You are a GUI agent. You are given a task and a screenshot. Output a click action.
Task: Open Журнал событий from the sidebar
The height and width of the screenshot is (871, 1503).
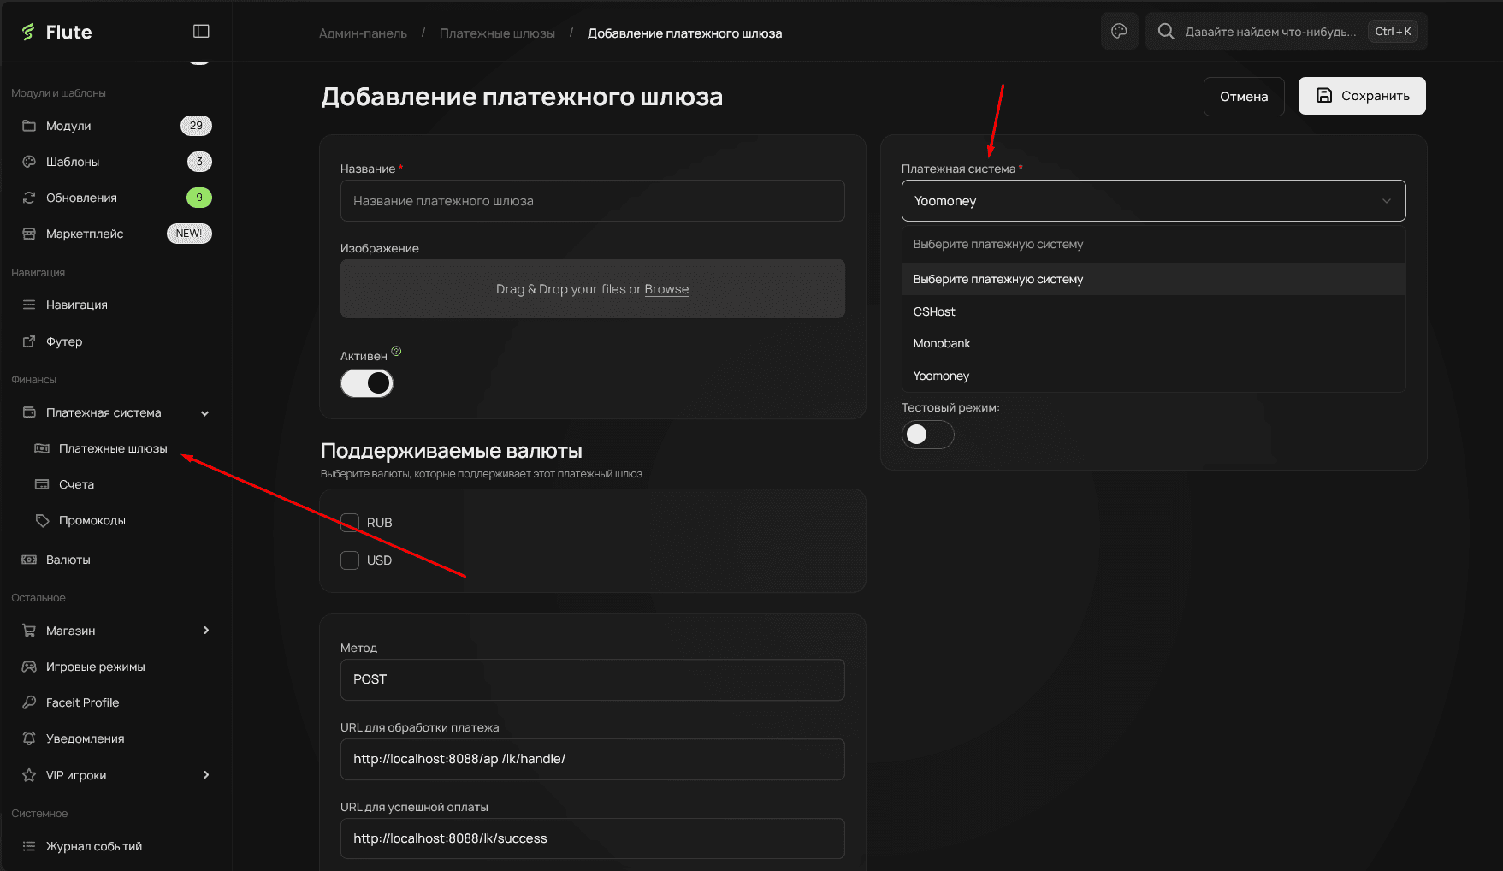coord(93,845)
